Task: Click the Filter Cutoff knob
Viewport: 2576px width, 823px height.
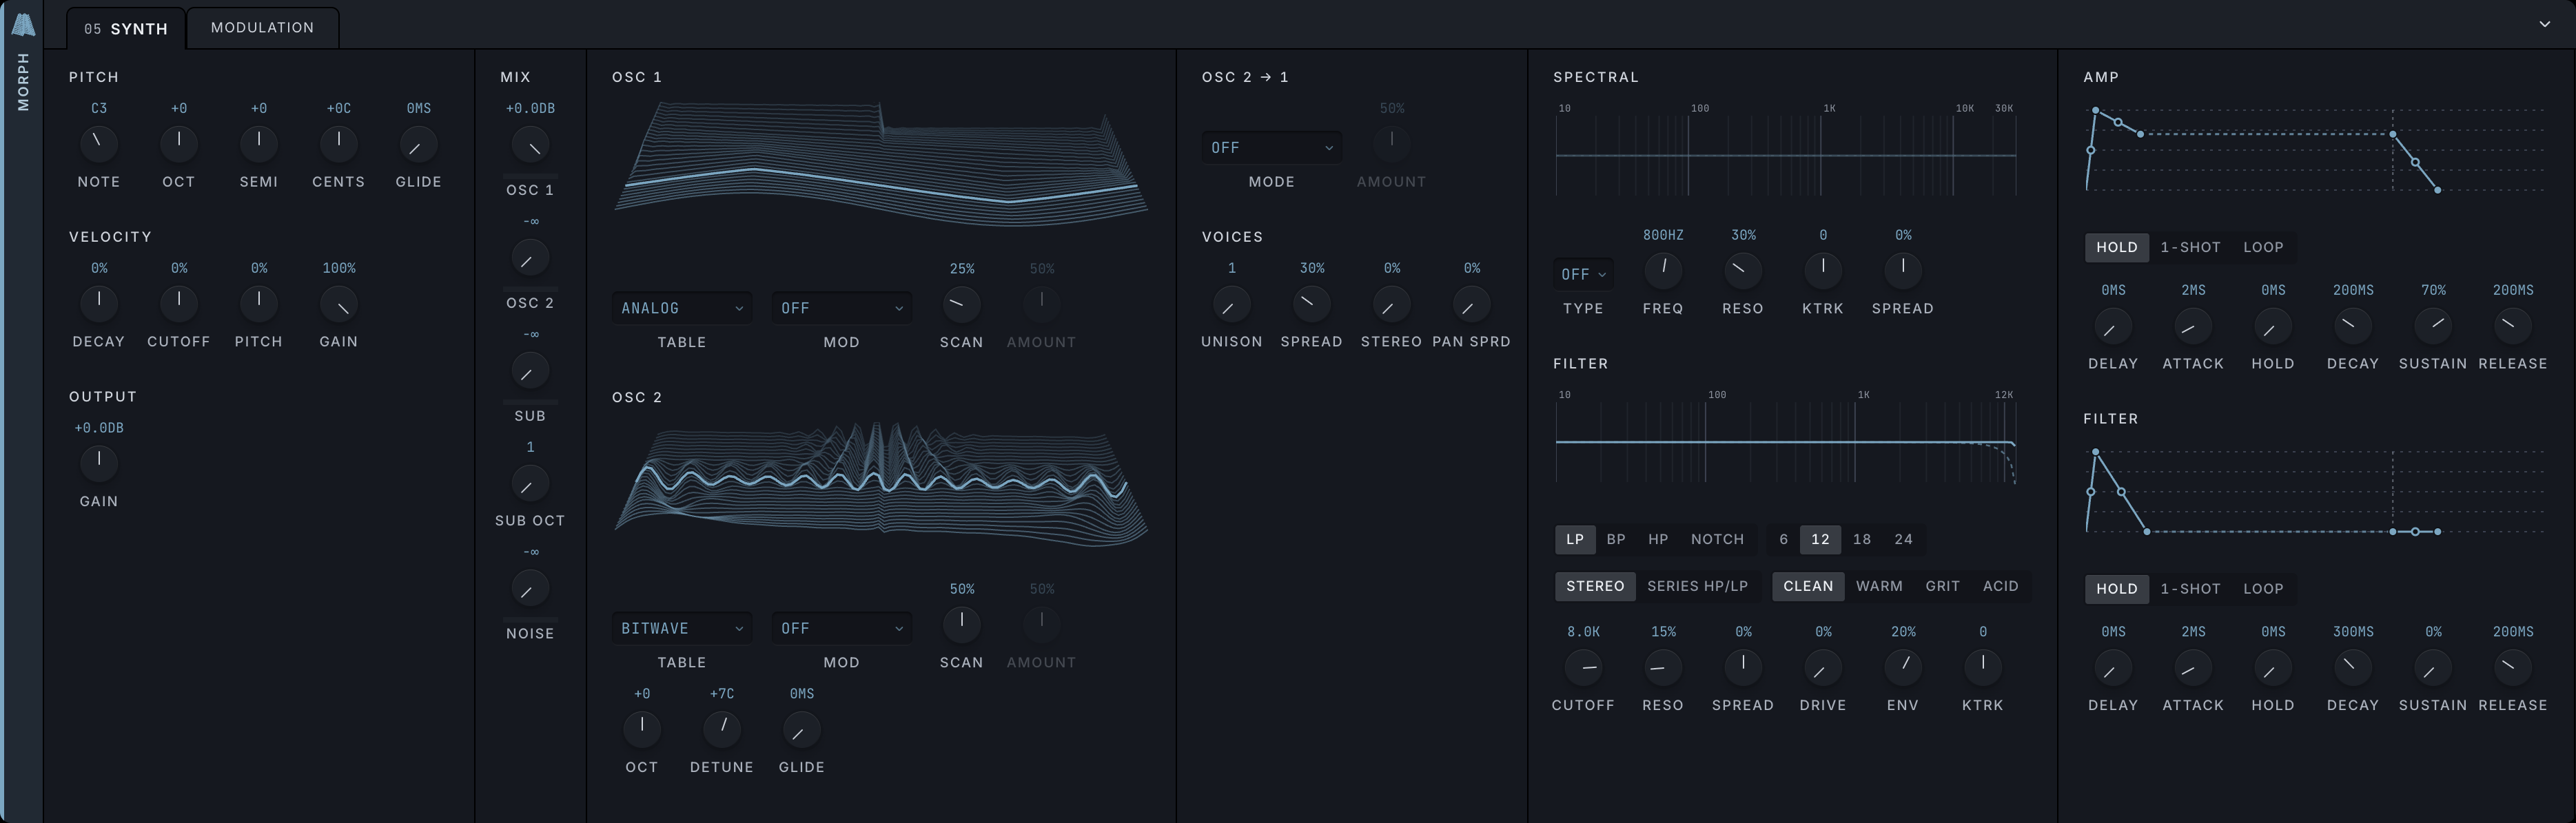Action: (x=1583, y=666)
